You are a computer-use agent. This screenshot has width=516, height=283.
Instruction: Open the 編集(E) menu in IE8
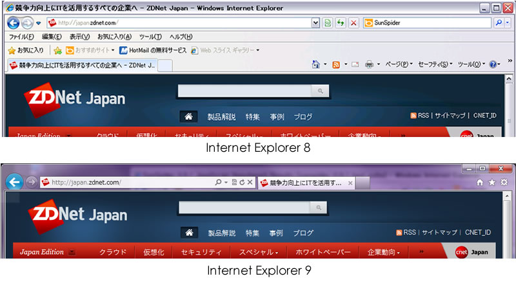point(52,37)
